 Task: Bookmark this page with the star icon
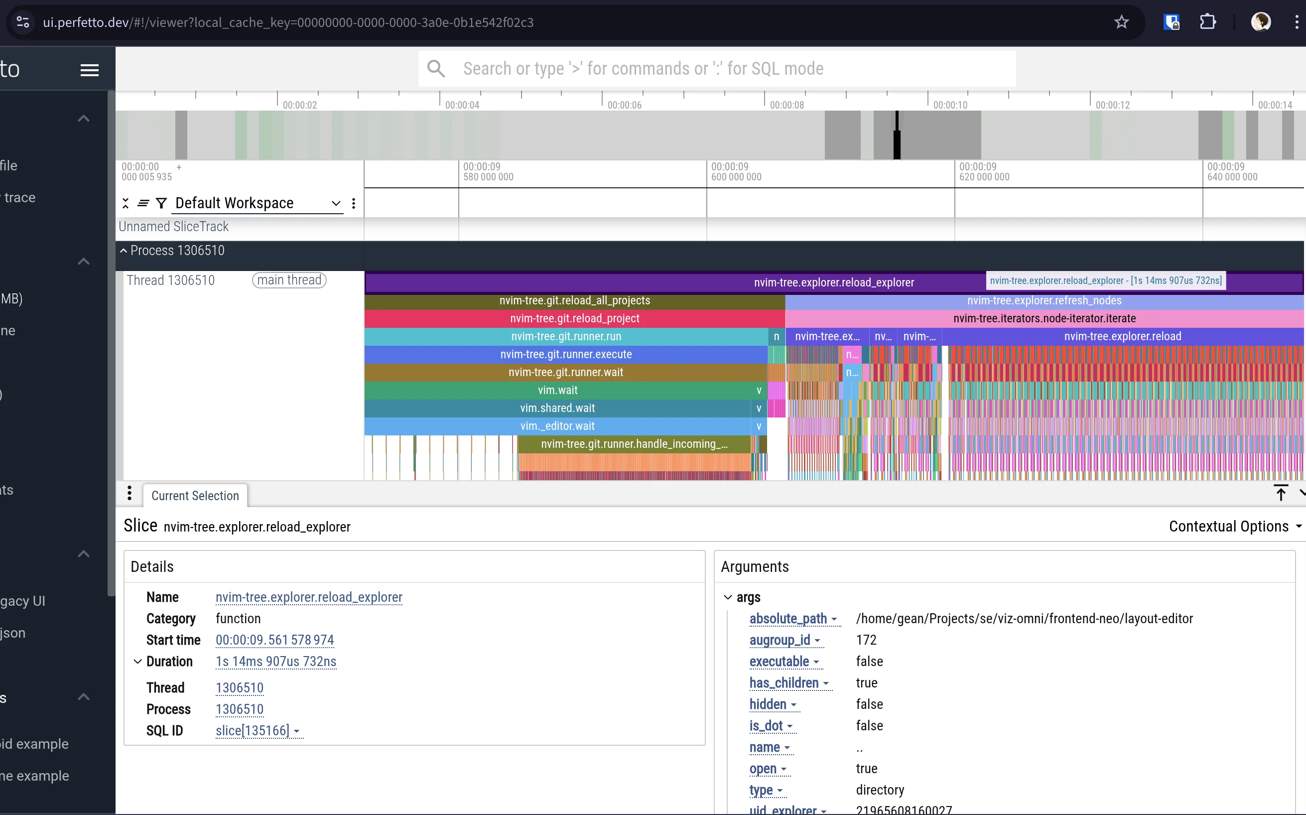pos(1121,22)
